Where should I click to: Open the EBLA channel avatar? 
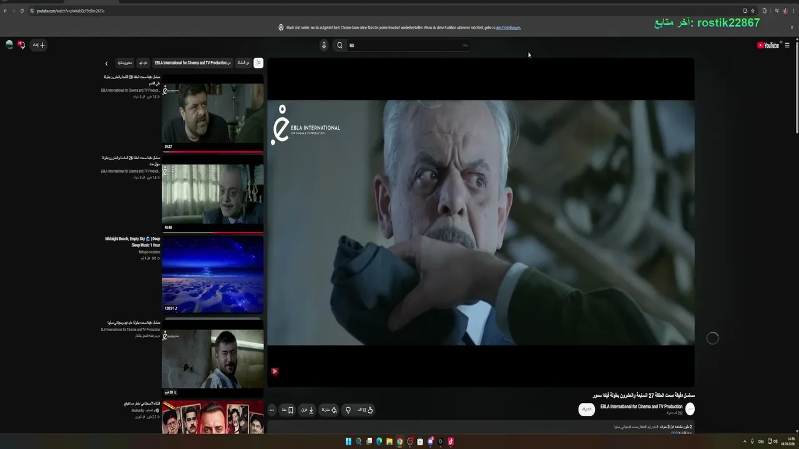tap(690, 409)
